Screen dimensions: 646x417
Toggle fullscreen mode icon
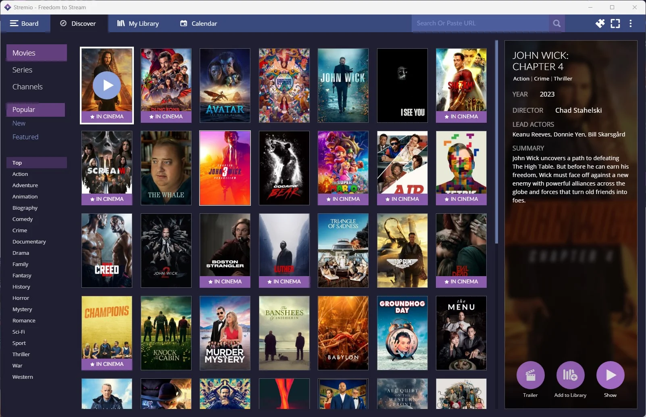(615, 23)
